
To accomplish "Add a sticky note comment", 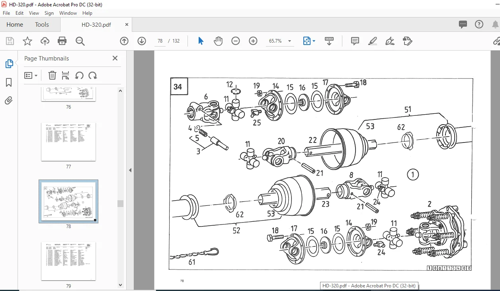I will [355, 41].
